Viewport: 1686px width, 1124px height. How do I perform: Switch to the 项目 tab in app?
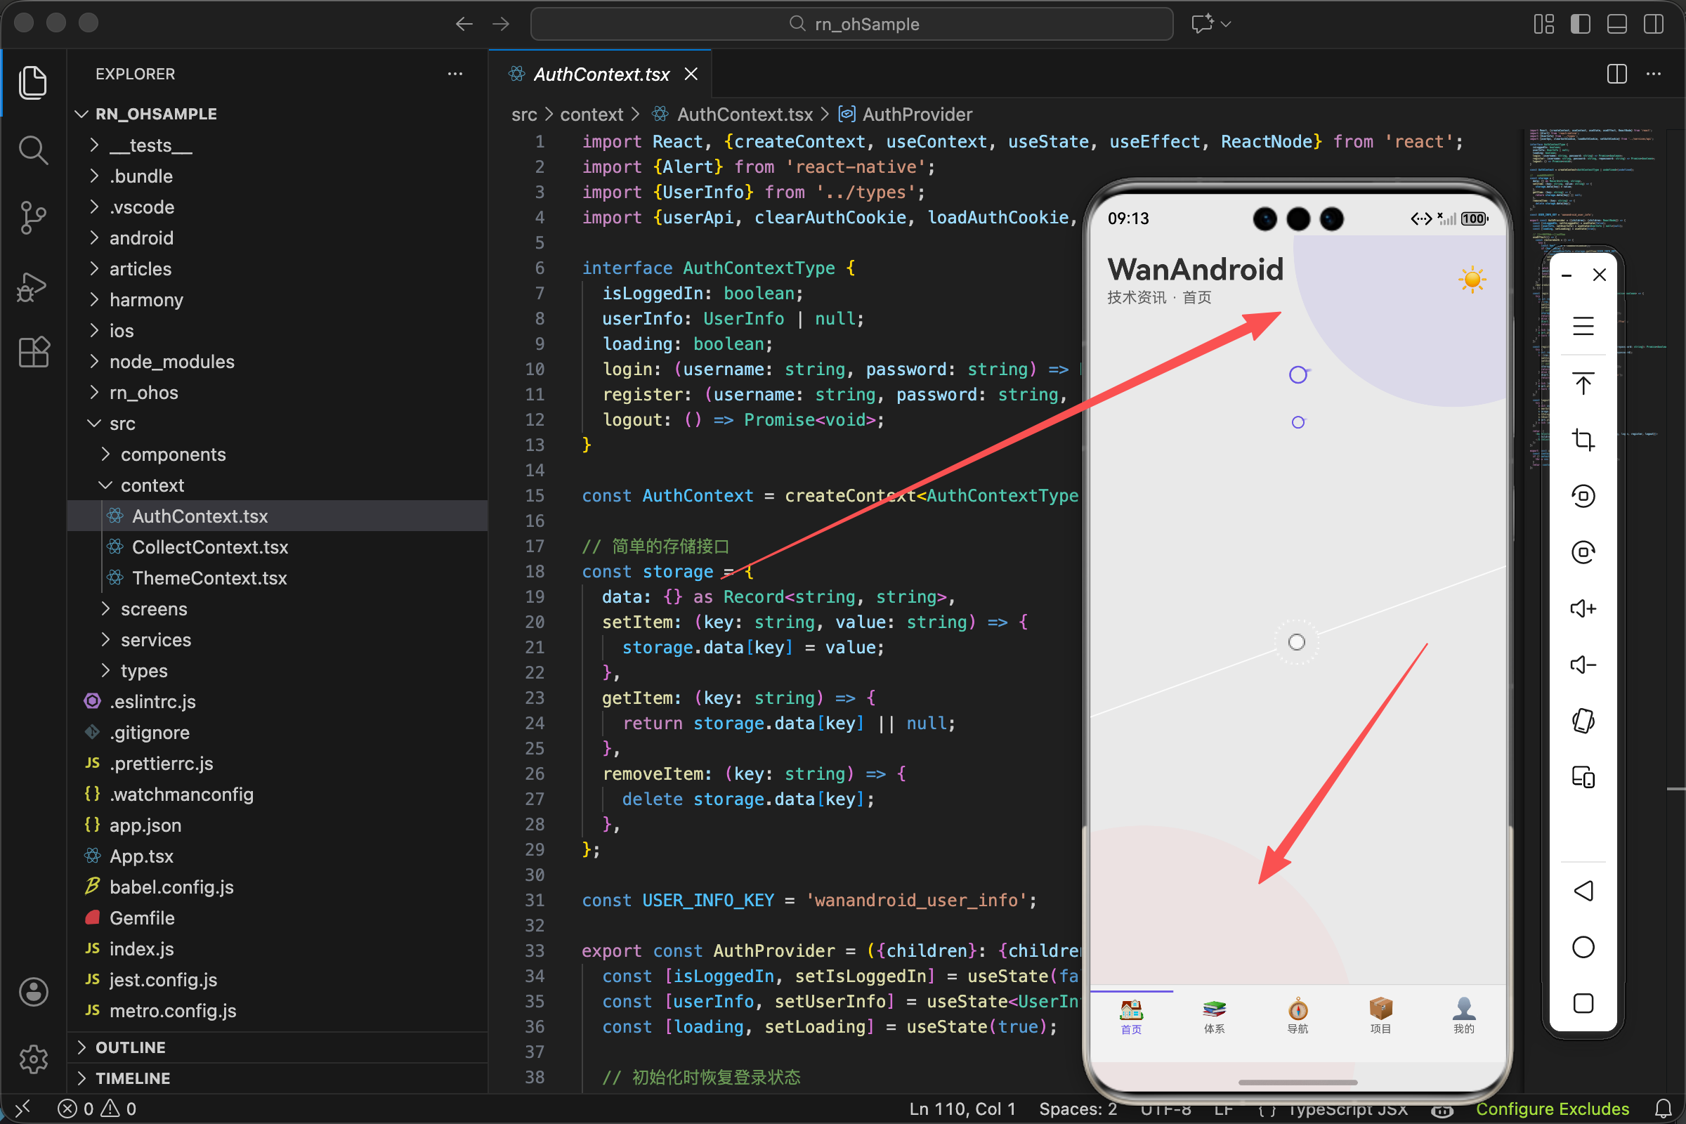(x=1380, y=1017)
